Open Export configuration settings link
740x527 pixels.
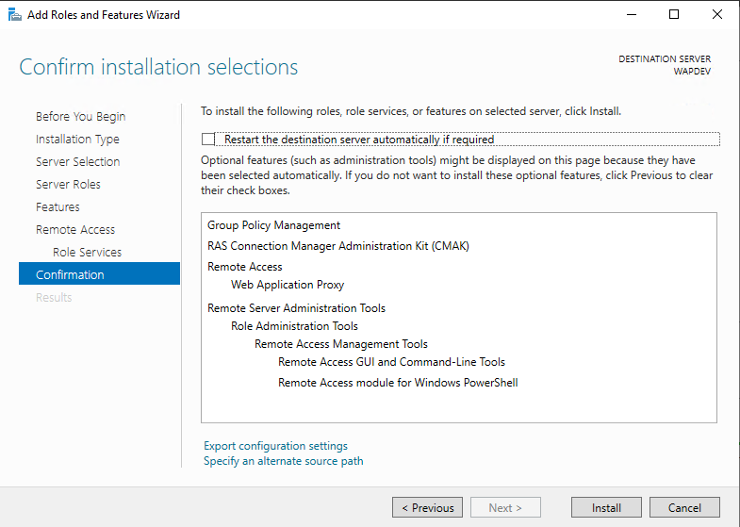click(x=275, y=446)
